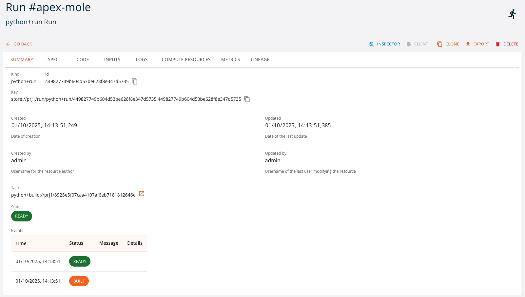
Task: Select the Inputs tab
Action: pyautogui.click(x=112, y=60)
